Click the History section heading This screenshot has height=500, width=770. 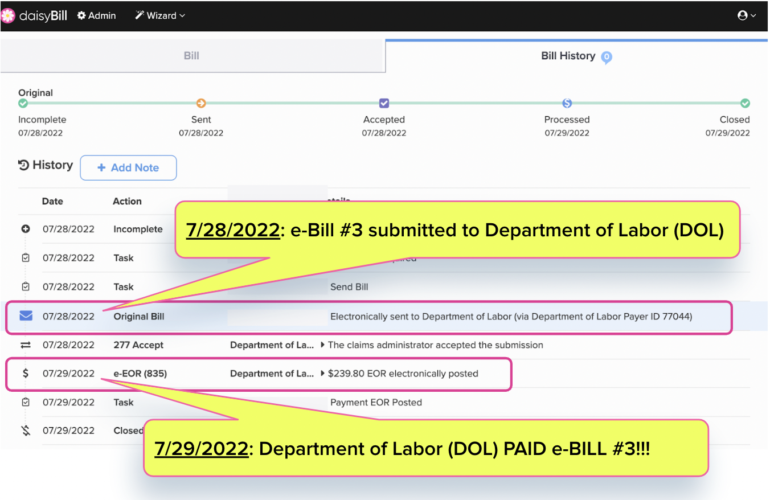[52, 165]
